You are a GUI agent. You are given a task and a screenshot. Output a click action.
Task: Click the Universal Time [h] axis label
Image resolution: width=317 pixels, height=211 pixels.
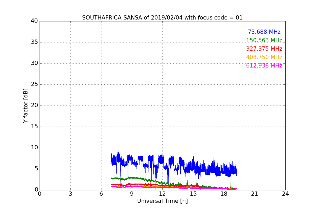pyautogui.click(x=162, y=201)
